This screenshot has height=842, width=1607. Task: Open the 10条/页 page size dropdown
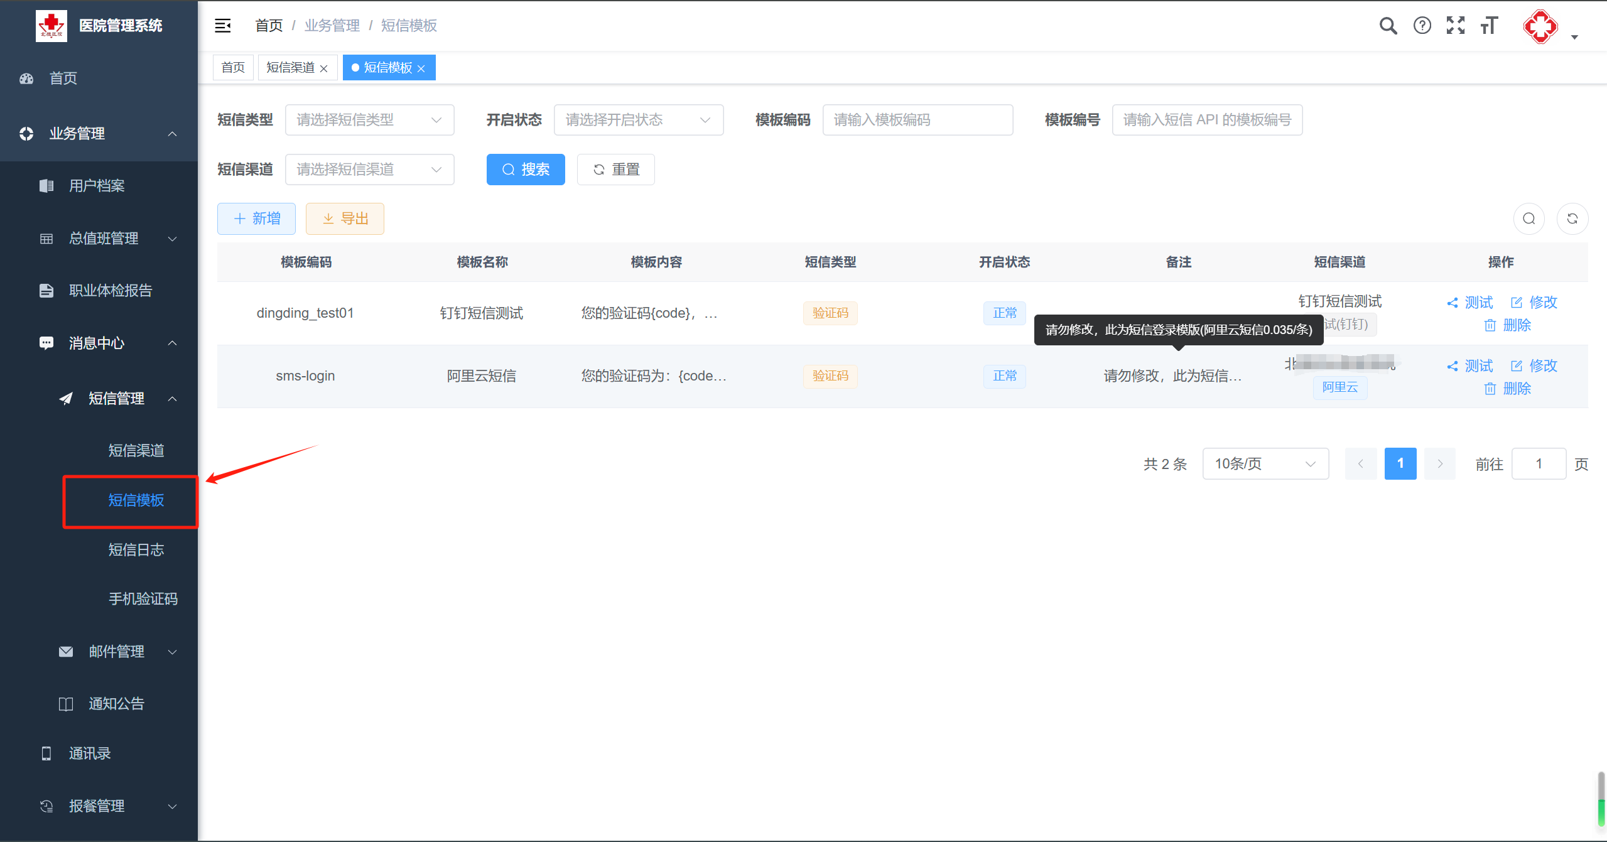[x=1265, y=464]
